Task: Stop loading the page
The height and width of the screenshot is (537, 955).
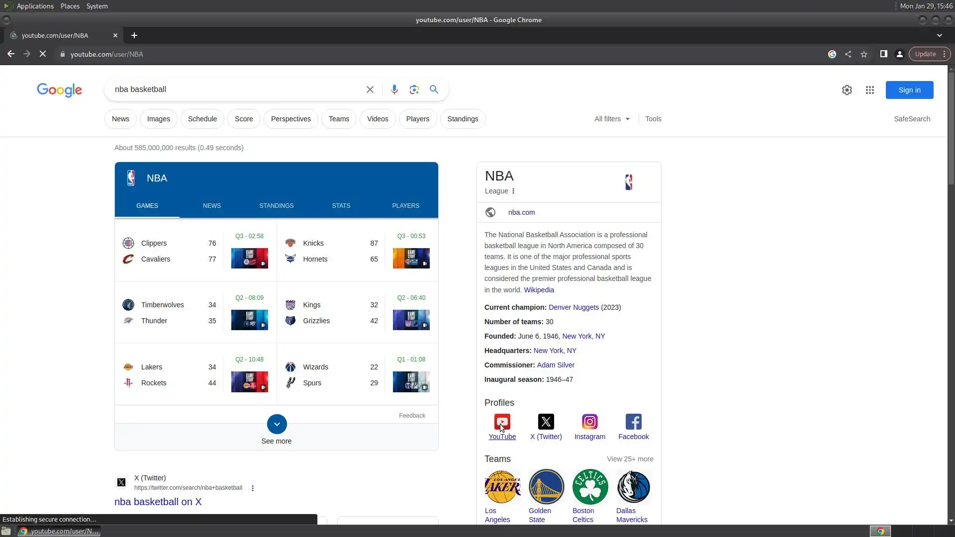Action: 43,54
